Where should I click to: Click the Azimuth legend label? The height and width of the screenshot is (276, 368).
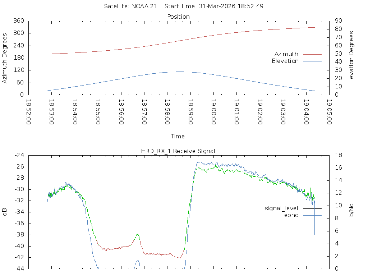coord(286,54)
